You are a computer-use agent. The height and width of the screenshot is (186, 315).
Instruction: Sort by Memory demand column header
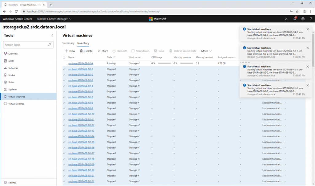[204, 57]
